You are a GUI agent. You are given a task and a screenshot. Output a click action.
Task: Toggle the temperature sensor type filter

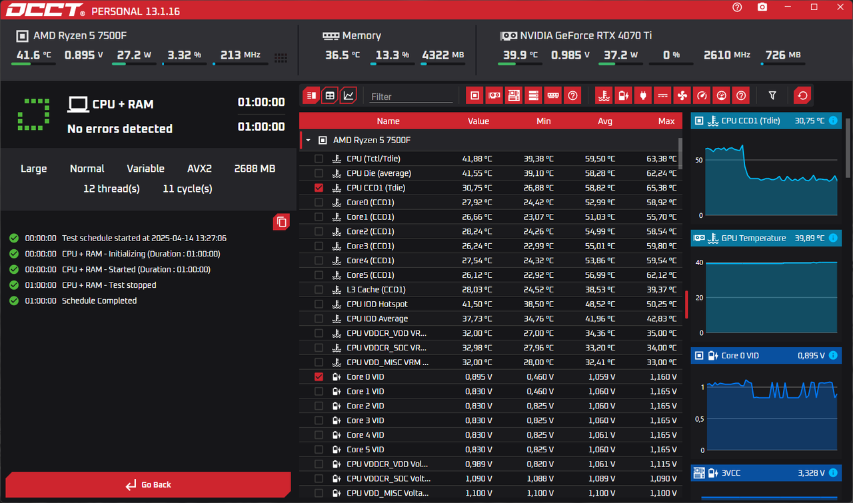(x=604, y=95)
